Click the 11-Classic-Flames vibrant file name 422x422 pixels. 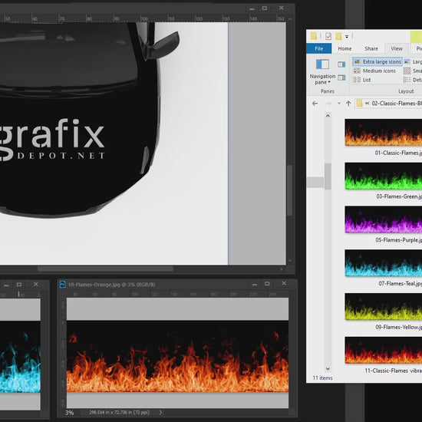coord(393,371)
